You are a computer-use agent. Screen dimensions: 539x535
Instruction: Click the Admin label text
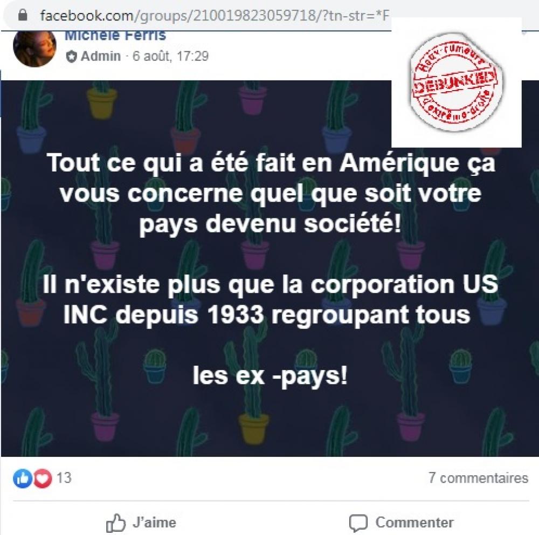(x=101, y=57)
